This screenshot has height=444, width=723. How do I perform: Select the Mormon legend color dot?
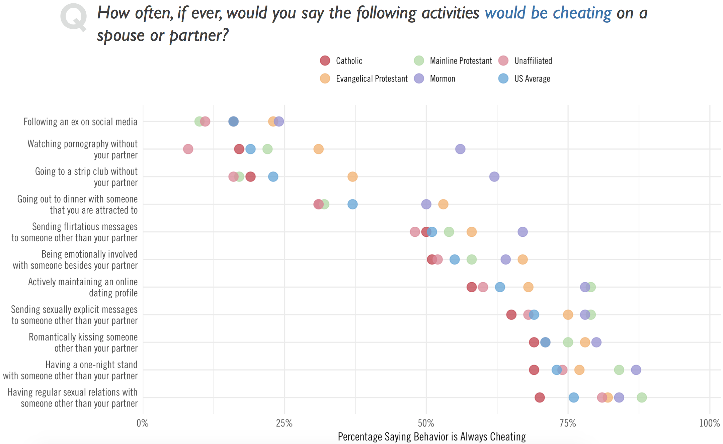point(419,79)
